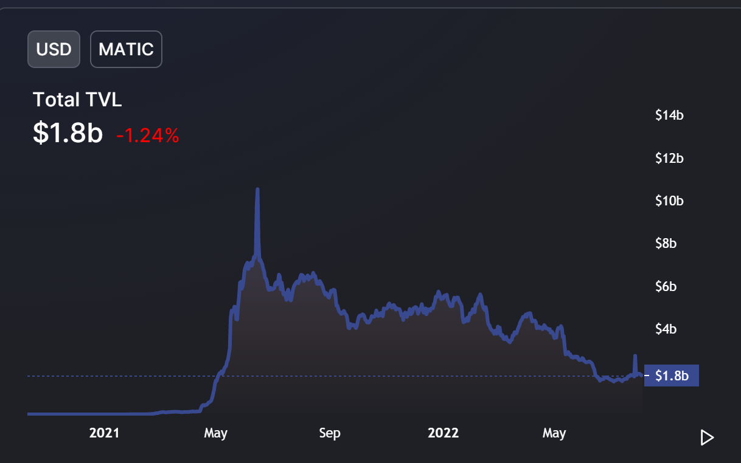Select the $12b y-axis label
The height and width of the screenshot is (463, 741).
(669, 158)
